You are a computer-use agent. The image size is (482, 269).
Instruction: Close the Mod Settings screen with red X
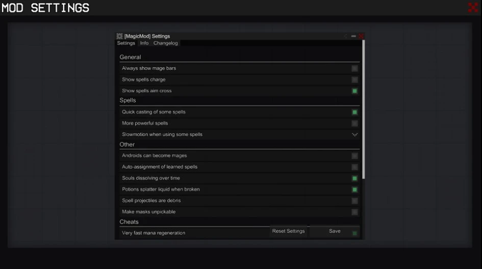coord(473,7)
